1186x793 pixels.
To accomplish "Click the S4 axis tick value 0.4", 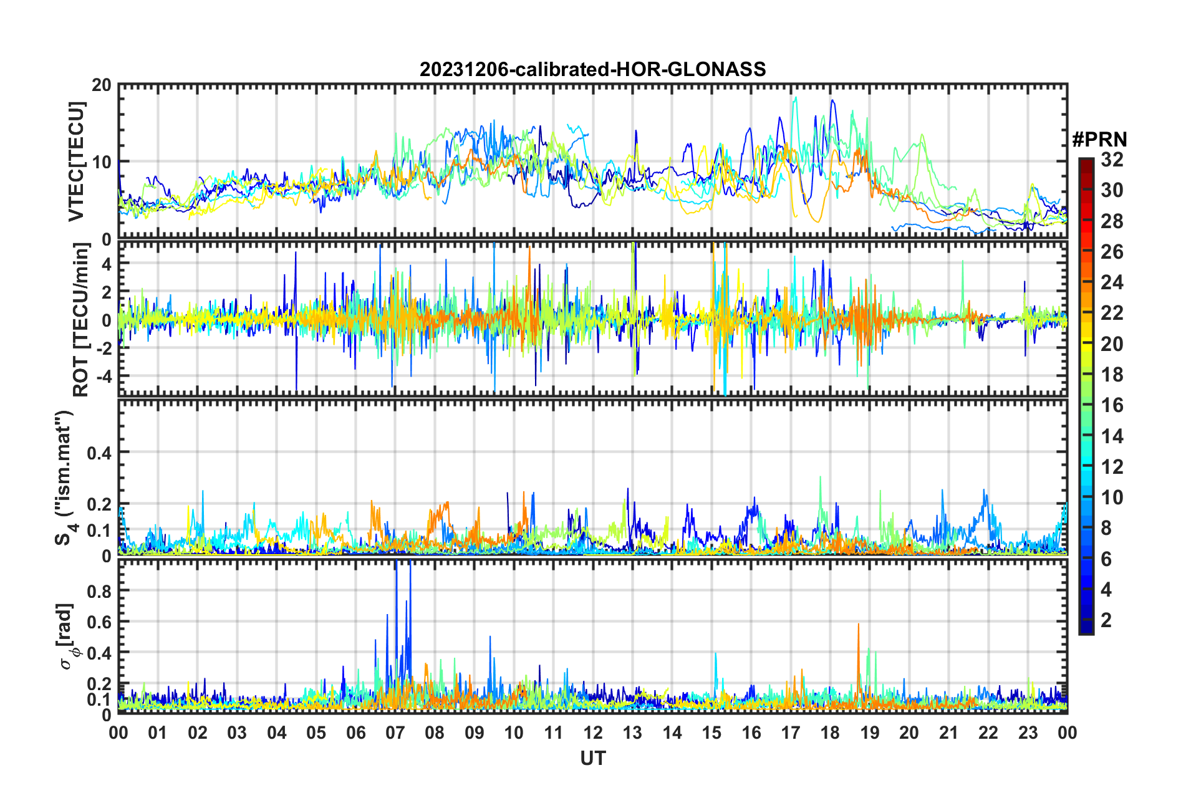I will (x=99, y=453).
